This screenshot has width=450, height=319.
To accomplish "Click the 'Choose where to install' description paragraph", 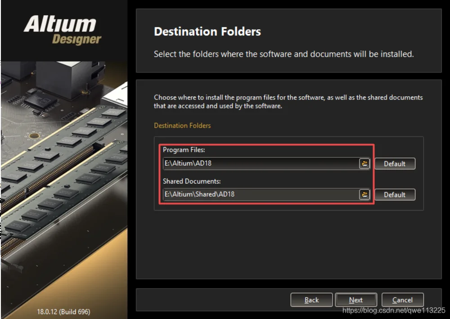I will click(x=288, y=102).
